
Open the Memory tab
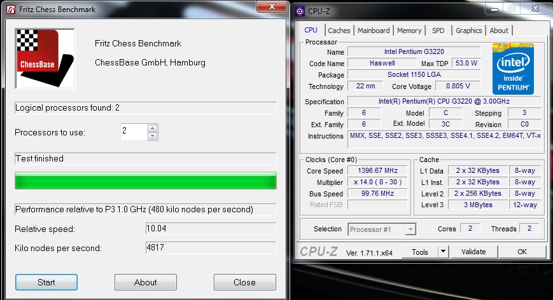pos(409,31)
